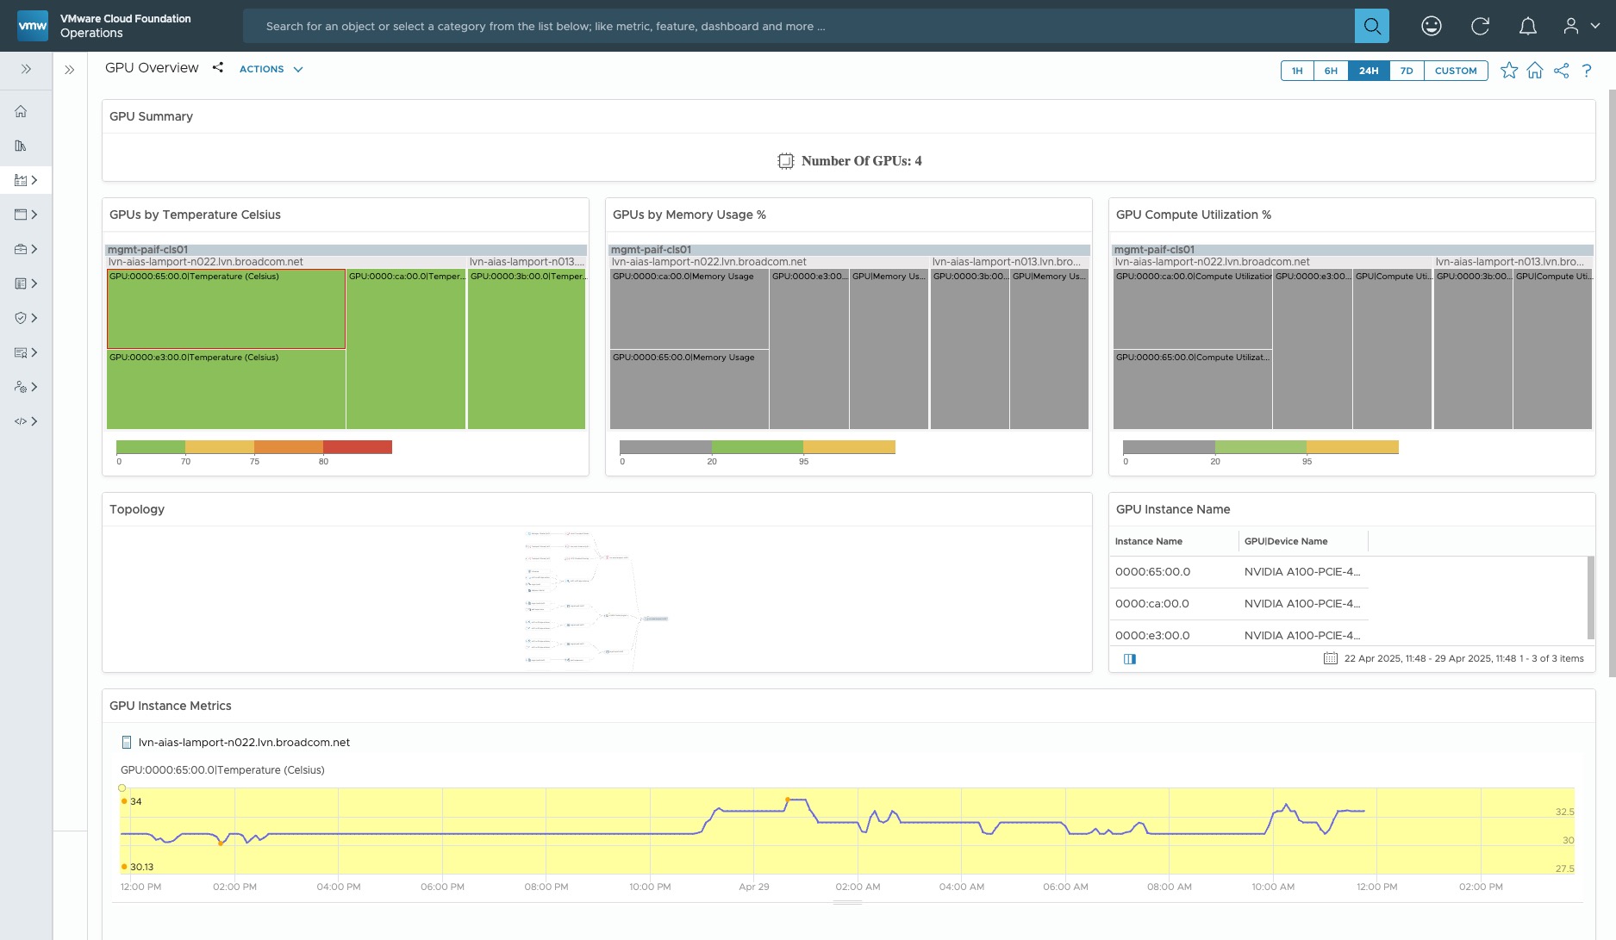Open the ACTIONS dropdown
1616x940 pixels.
tap(271, 69)
